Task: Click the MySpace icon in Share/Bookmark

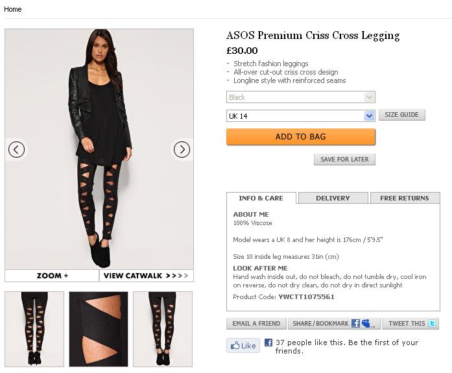Action: click(x=366, y=324)
